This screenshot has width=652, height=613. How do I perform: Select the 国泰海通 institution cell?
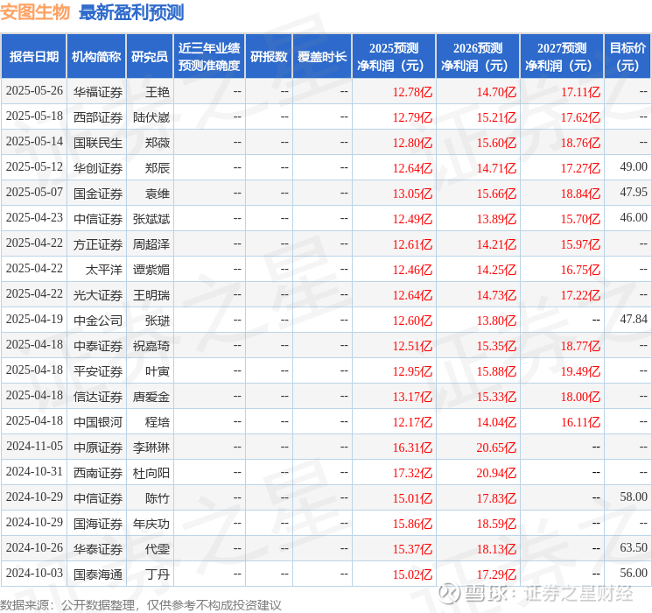tap(98, 574)
